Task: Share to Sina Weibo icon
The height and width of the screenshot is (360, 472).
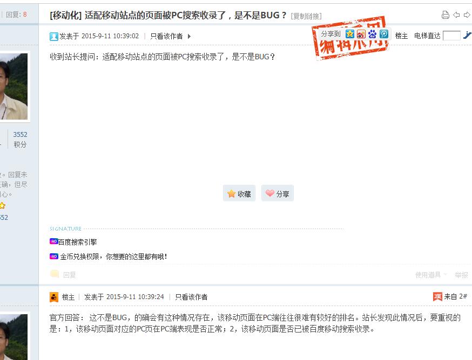Action: tap(361, 34)
